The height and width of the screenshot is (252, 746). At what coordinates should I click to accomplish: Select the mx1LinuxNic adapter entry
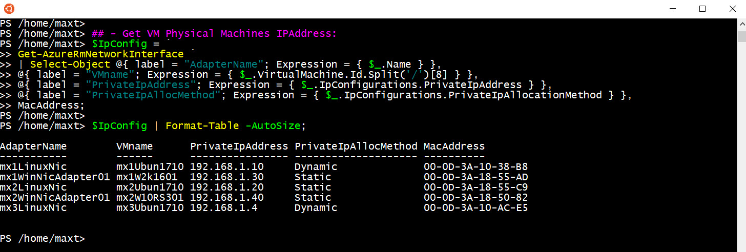point(33,167)
